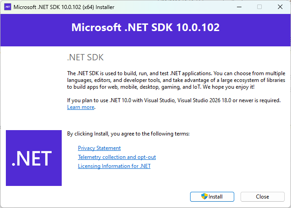The width and height of the screenshot is (291, 208).
Task: Close the installer window via X
Action: (x=280, y=7)
